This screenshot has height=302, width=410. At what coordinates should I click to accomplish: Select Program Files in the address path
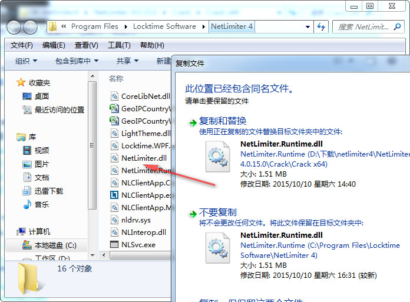coord(95,26)
